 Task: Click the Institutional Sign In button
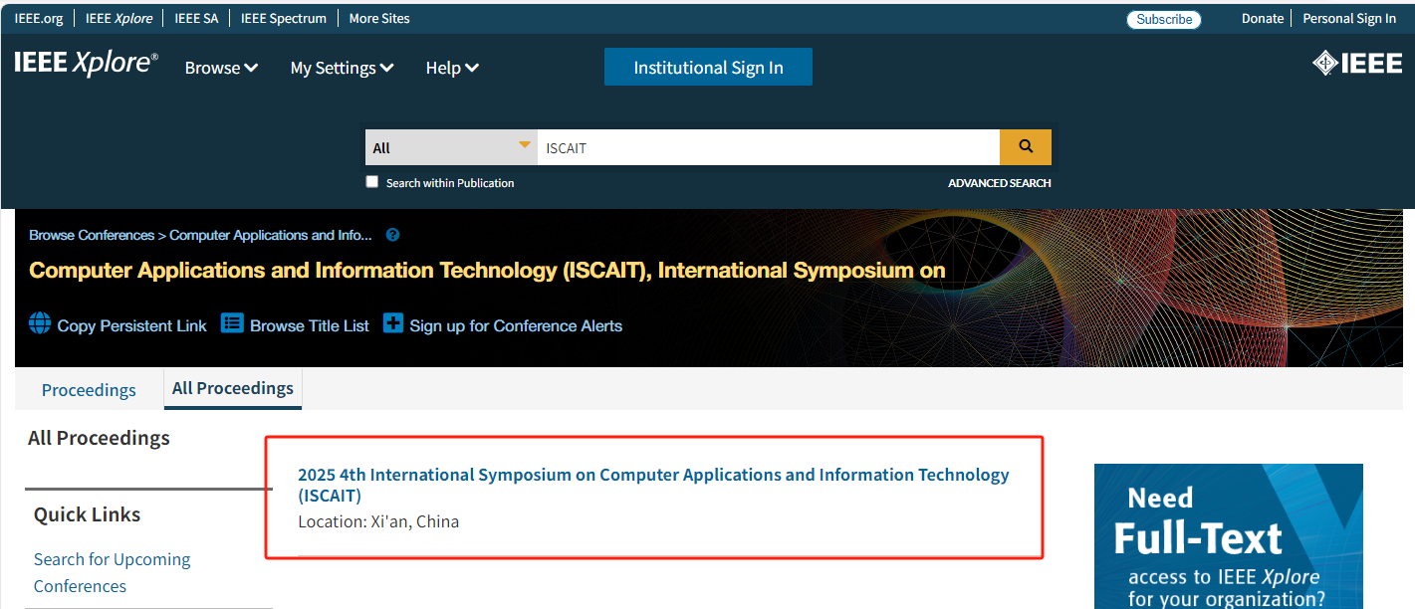coord(708,67)
